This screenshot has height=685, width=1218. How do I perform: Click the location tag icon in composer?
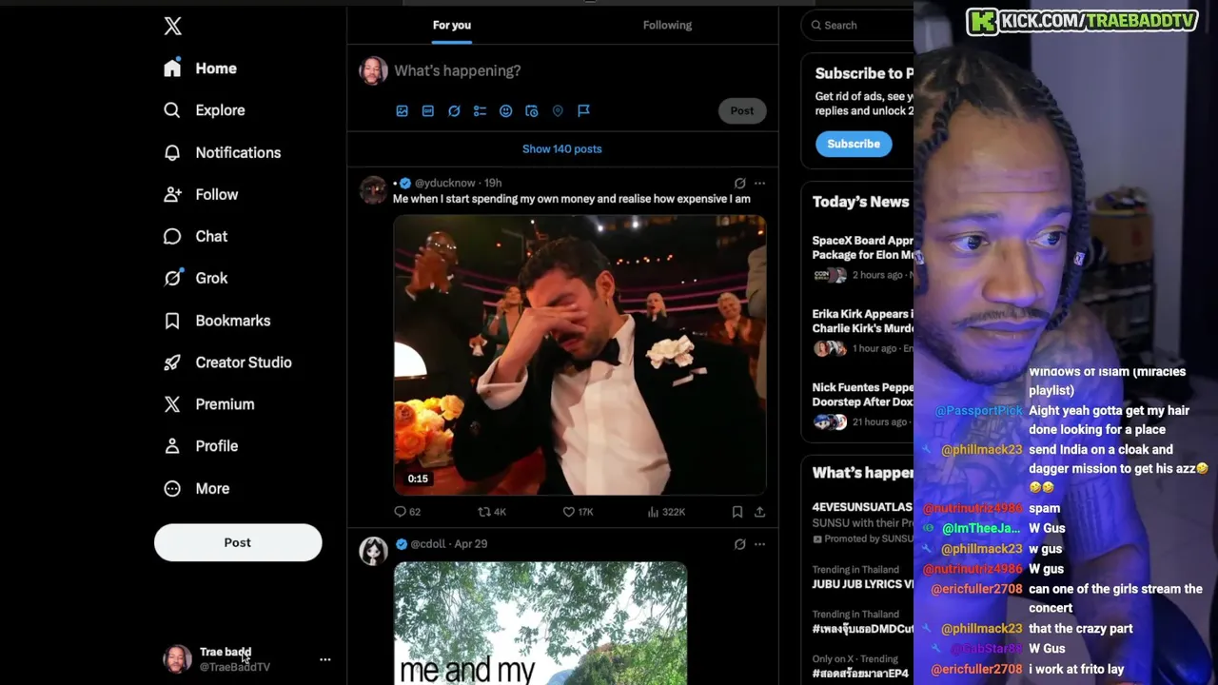point(558,111)
